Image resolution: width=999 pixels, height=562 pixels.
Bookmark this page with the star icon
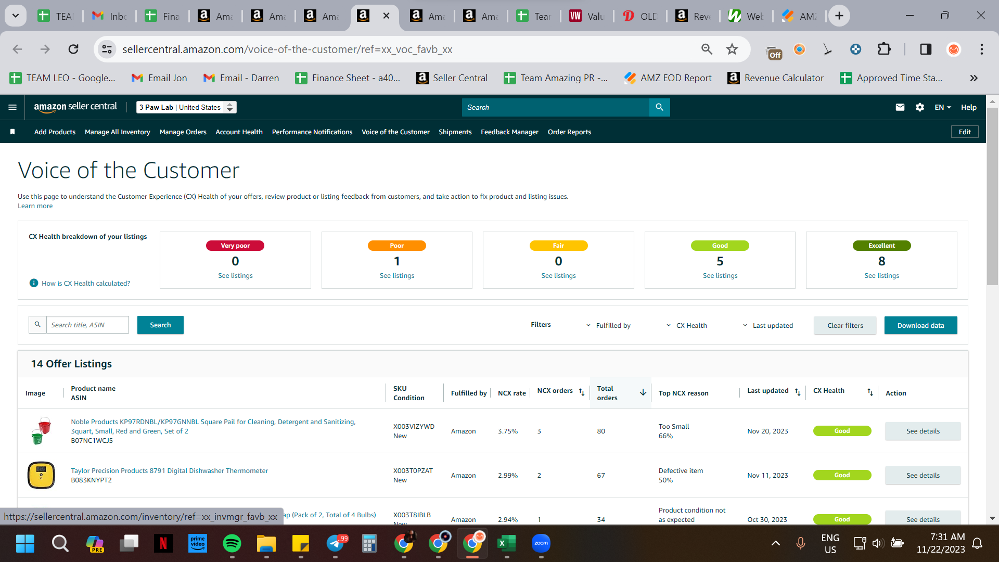coord(732,49)
